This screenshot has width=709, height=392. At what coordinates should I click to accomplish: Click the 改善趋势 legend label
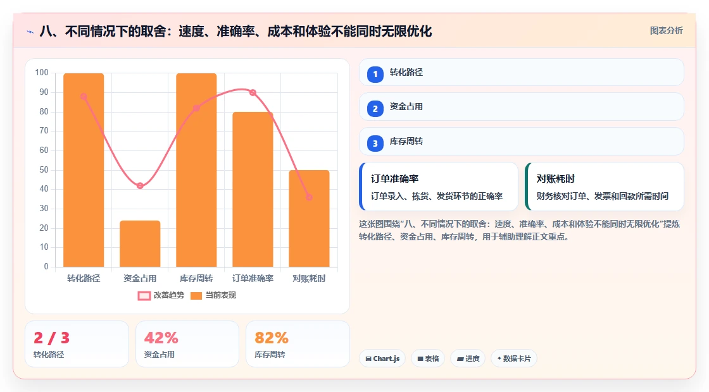click(168, 295)
